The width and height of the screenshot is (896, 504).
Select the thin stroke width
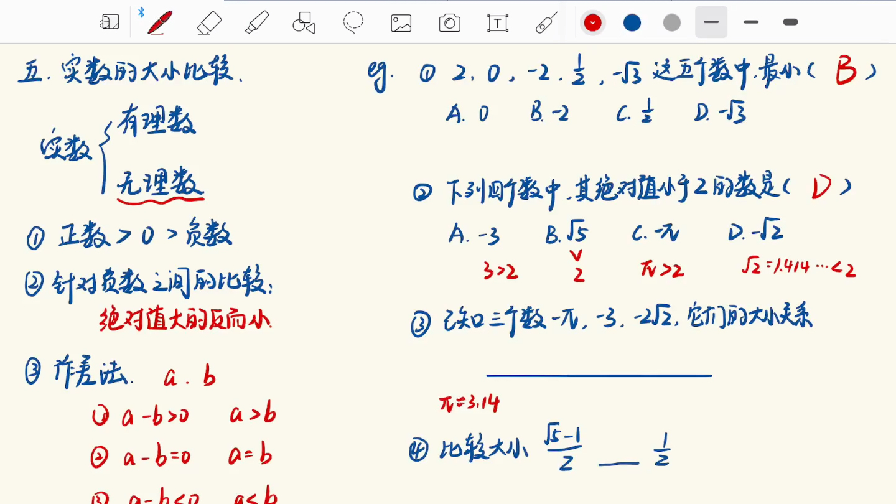point(711,21)
